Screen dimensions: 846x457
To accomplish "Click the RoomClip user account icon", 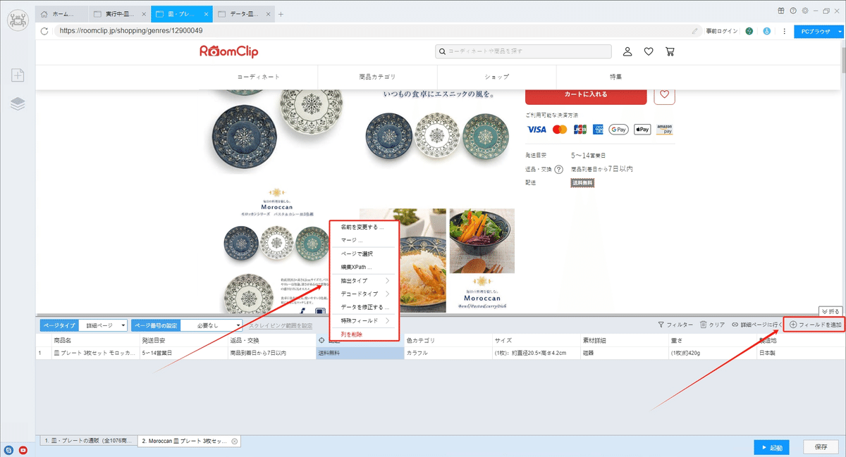I will point(627,51).
